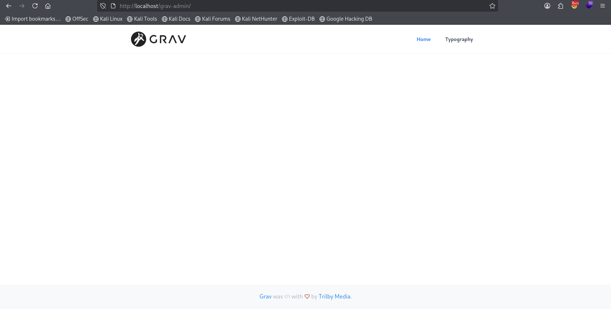This screenshot has width=611, height=309.
Task: Open tracking protection shield in address bar
Action: (x=103, y=6)
